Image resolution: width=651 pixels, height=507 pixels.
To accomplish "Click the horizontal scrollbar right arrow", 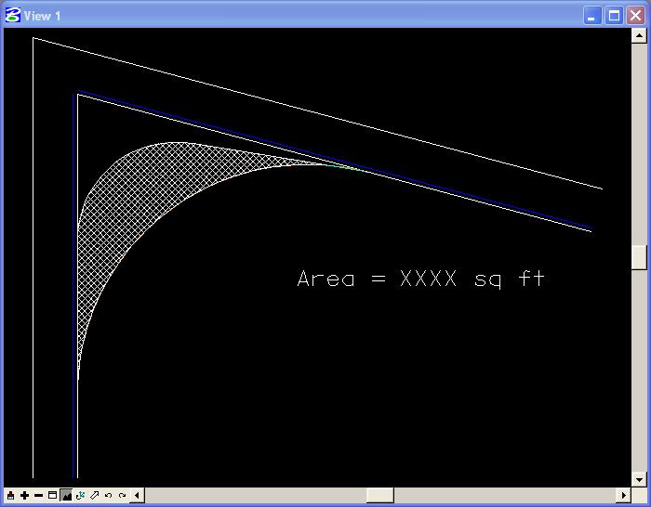I will pos(624,495).
